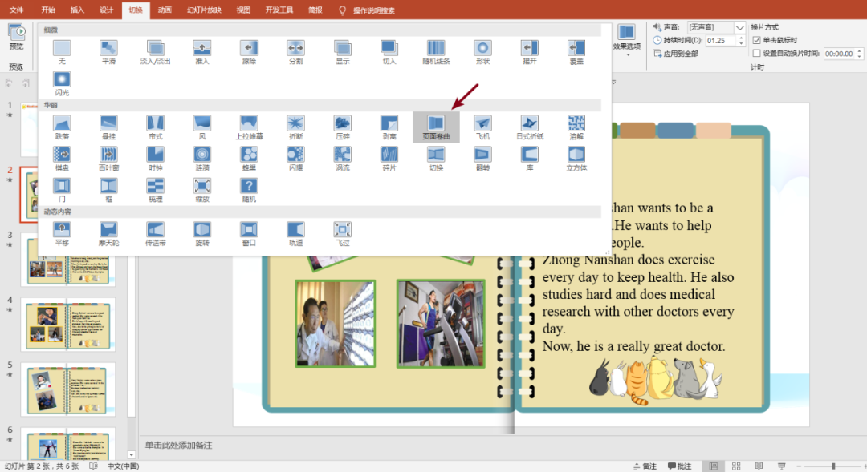The width and height of the screenshot is (867, 472).
Task: Increase the 持续时间 duration with spinner
Action: click(x=741, y=38)
